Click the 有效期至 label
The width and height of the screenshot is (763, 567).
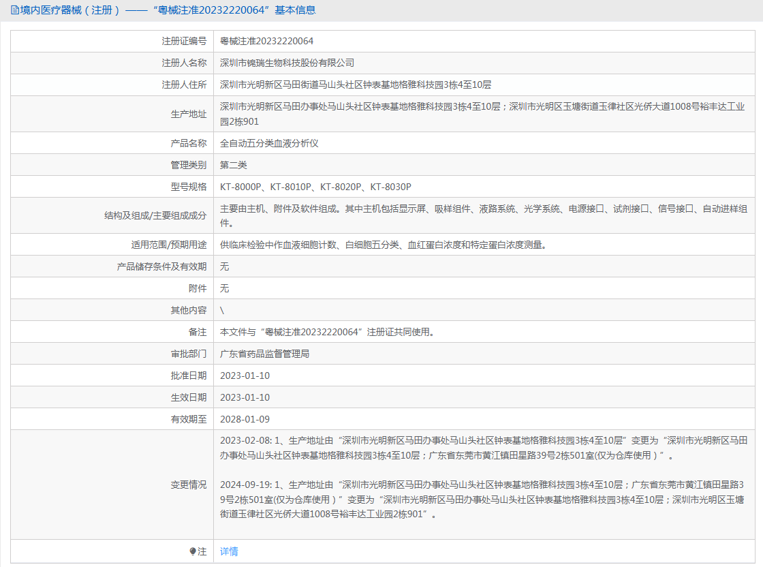click(x=188, y=420)
